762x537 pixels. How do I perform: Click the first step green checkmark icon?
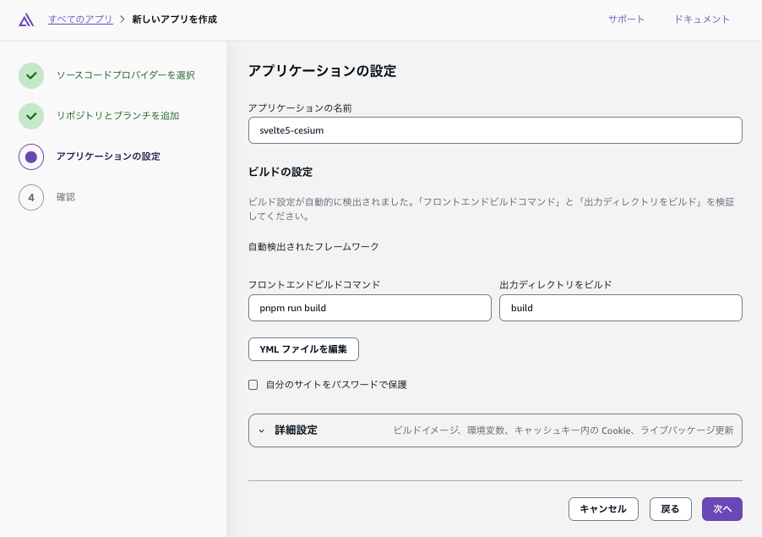31,75
